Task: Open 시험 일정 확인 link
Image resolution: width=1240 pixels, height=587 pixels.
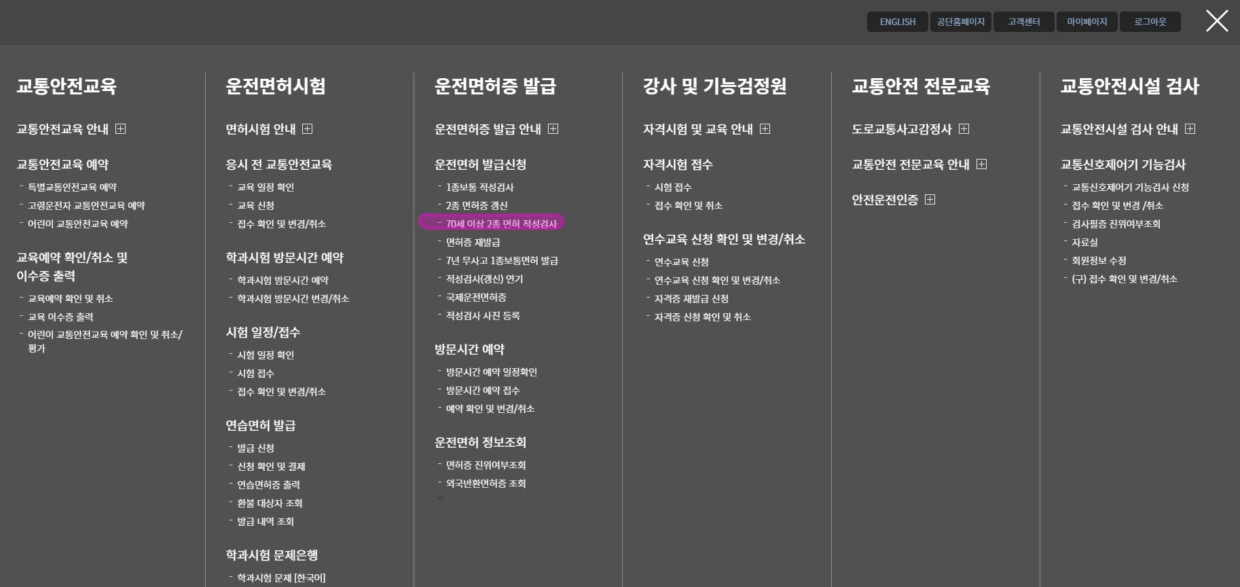Action: [x=266, y=355]
